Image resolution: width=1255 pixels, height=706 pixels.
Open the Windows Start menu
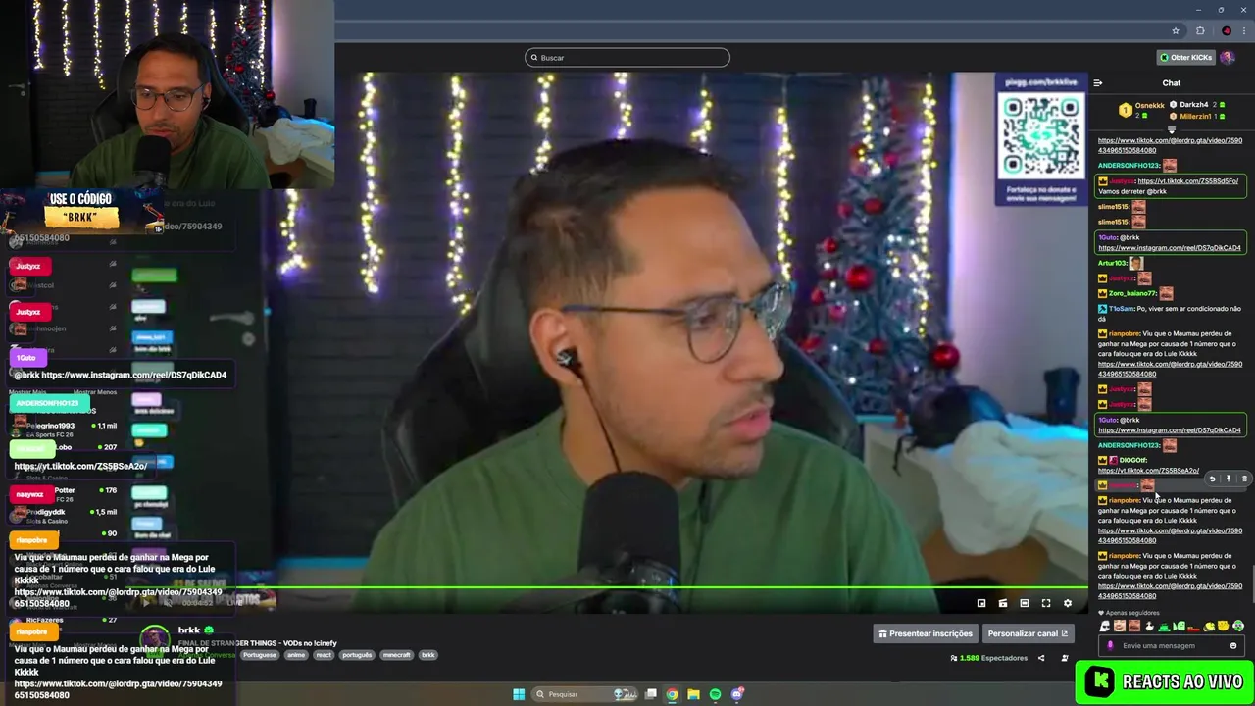(x=519, y=694)
